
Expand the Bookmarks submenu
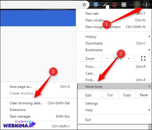pos(114,50)
